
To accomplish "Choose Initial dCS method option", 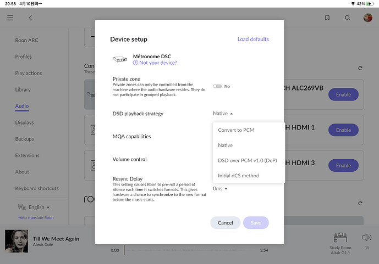I will pos(249,176).
